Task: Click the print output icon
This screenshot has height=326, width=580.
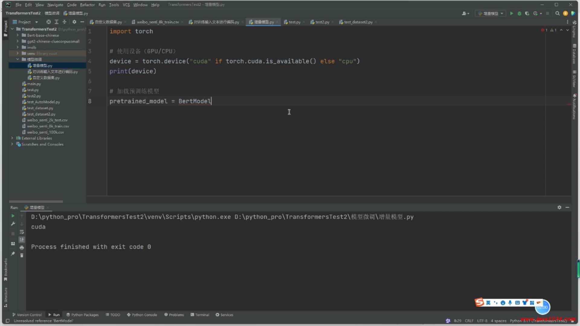Action: coord(22,248)
